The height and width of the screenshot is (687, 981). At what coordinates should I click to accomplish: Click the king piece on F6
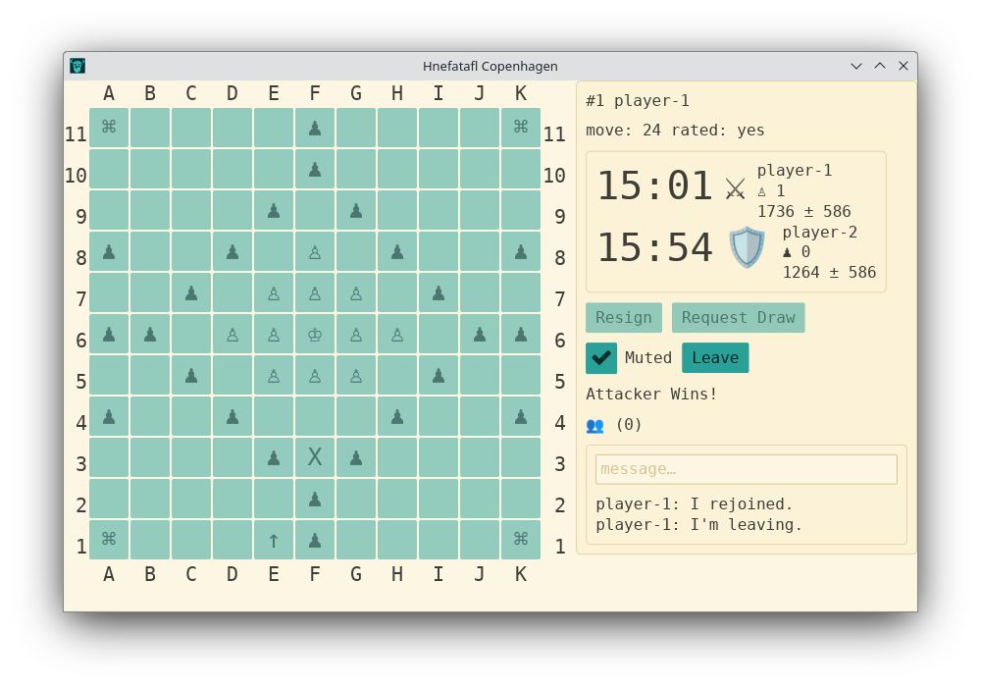coord(315,335)
